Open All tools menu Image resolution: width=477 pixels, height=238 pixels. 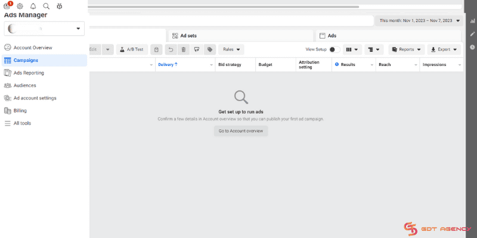[x=44, y=123]
